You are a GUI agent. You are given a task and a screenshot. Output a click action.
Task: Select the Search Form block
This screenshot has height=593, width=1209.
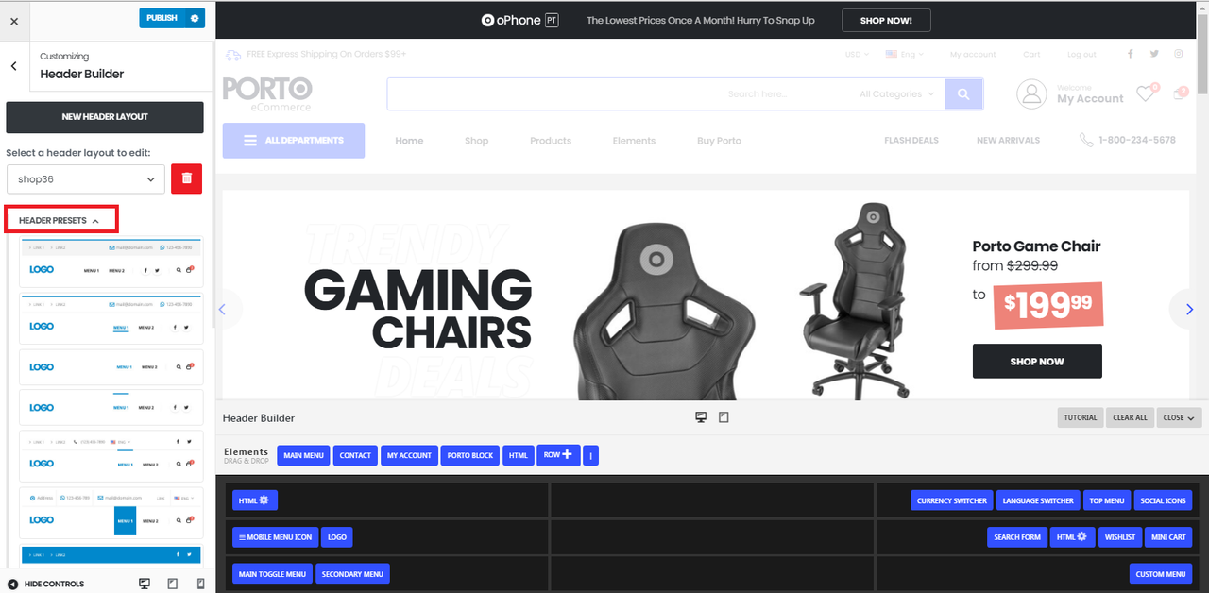click(x=1017, y=537)
